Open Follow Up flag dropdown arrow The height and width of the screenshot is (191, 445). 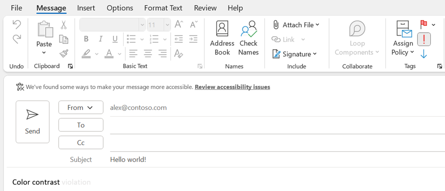point(433,25)
